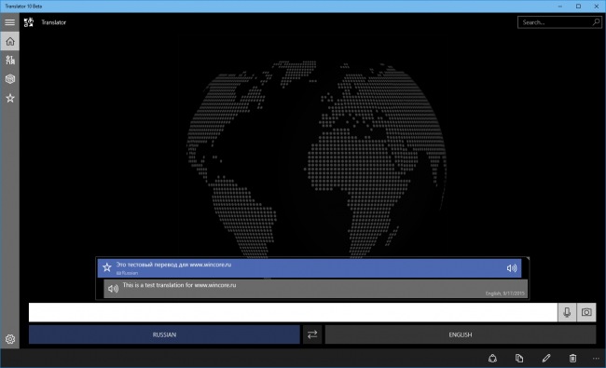The width and height of the screenshot is (606, 368).
Task: Open the offline language packs sidebar icon
Action: tap(10, 79)
